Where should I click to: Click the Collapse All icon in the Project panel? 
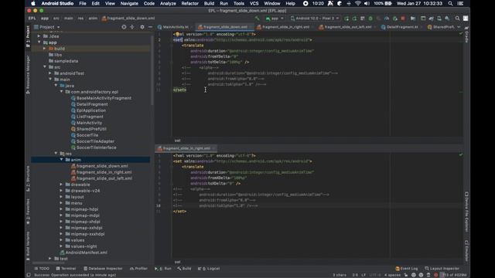pyautogui.click(x=132, y=27)
